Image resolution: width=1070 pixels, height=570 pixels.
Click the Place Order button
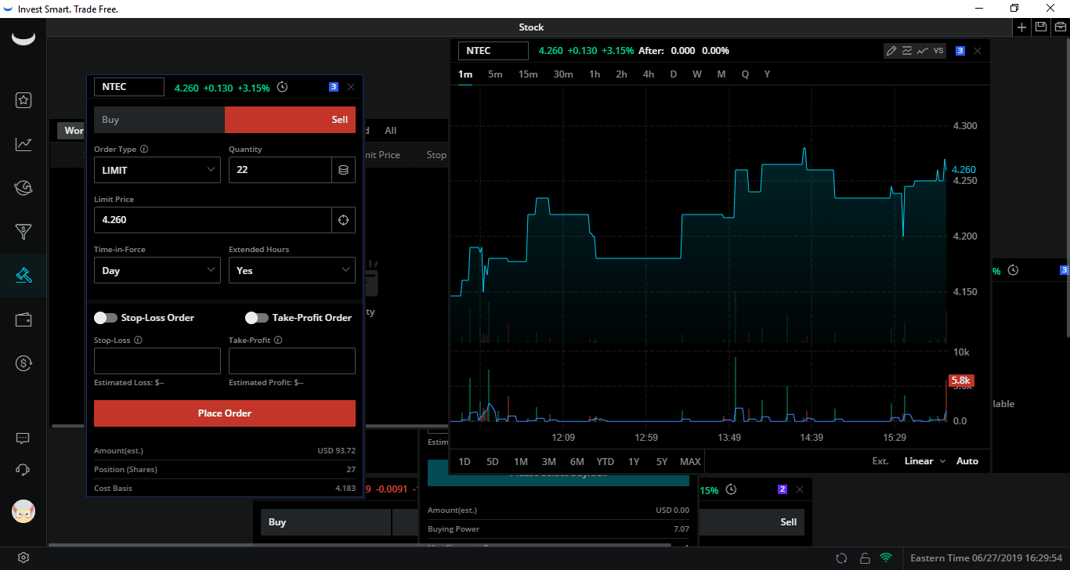224,413
